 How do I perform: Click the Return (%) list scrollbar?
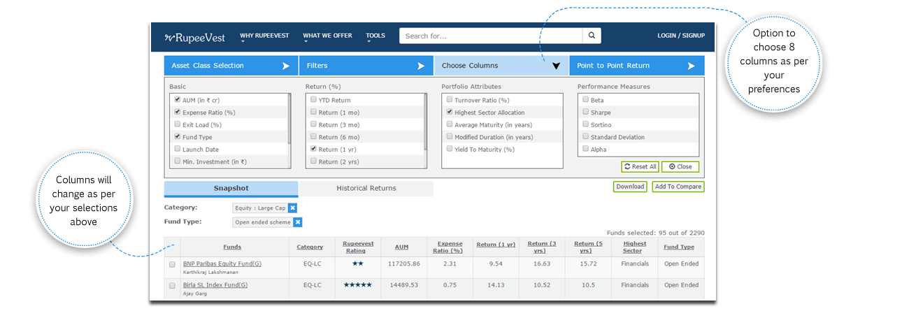point(425,123)
